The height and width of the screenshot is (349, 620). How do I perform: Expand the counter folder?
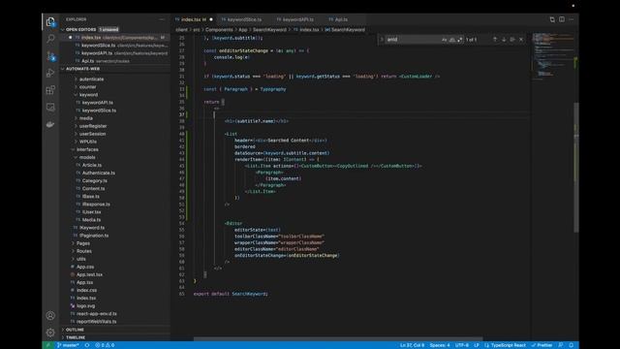click(87, 87)
